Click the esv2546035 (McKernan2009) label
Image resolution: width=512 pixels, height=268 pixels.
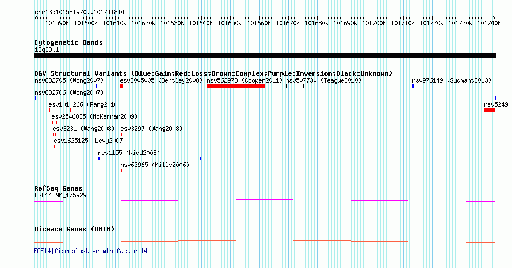click(x=94, y=116)
